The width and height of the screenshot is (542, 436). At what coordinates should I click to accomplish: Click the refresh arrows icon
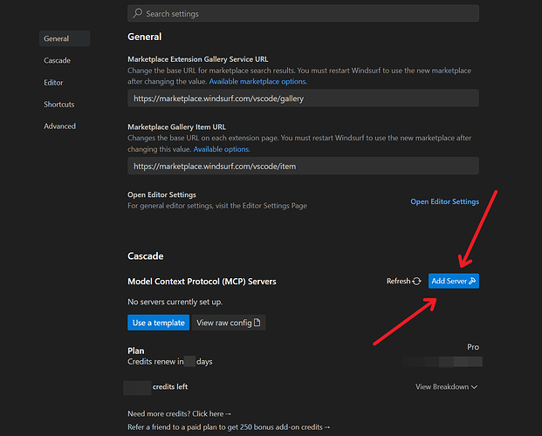point(417,282)
